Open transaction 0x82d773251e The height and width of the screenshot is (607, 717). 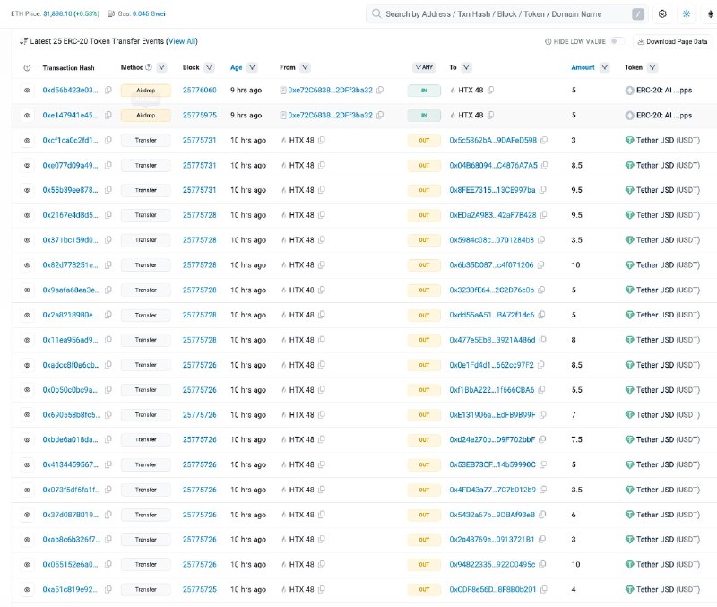70,264
